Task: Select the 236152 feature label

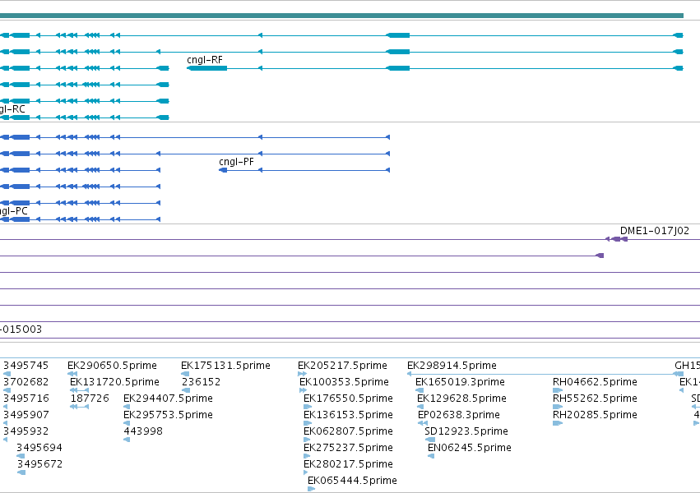Action: point(201,382)
